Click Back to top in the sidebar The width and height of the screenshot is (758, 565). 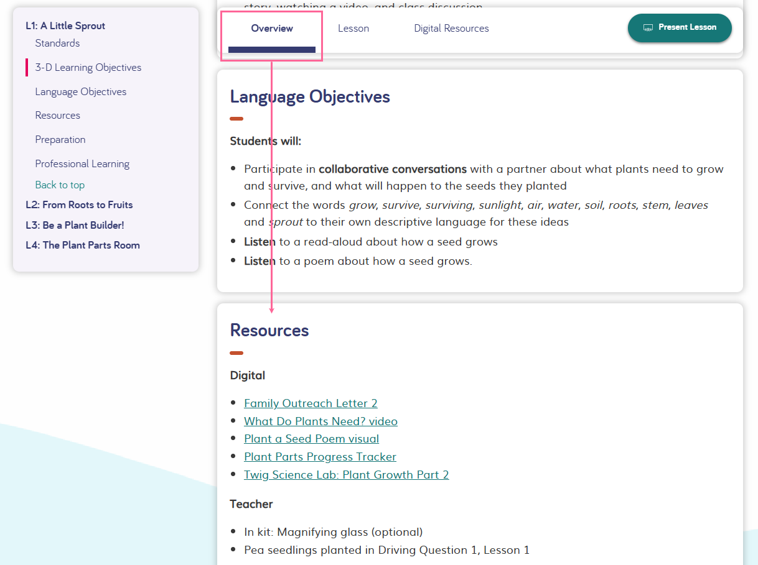[x=60, y=185]
